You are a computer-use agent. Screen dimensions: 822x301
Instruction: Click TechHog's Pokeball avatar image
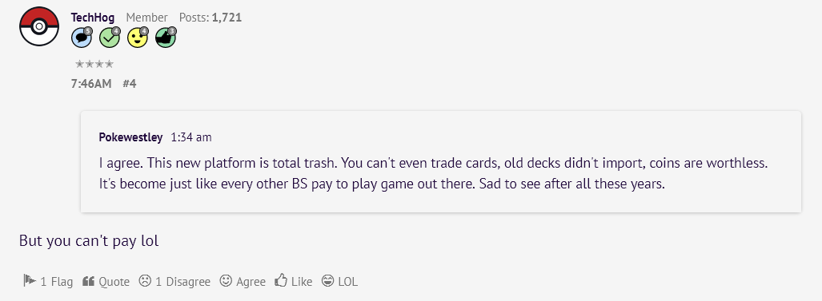tap(39, 26)
